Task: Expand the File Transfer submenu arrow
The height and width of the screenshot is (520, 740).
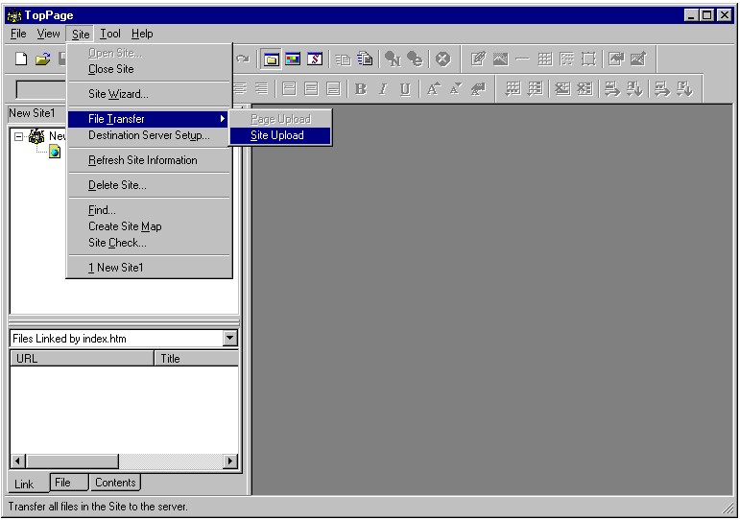Action: click(223, 119)
